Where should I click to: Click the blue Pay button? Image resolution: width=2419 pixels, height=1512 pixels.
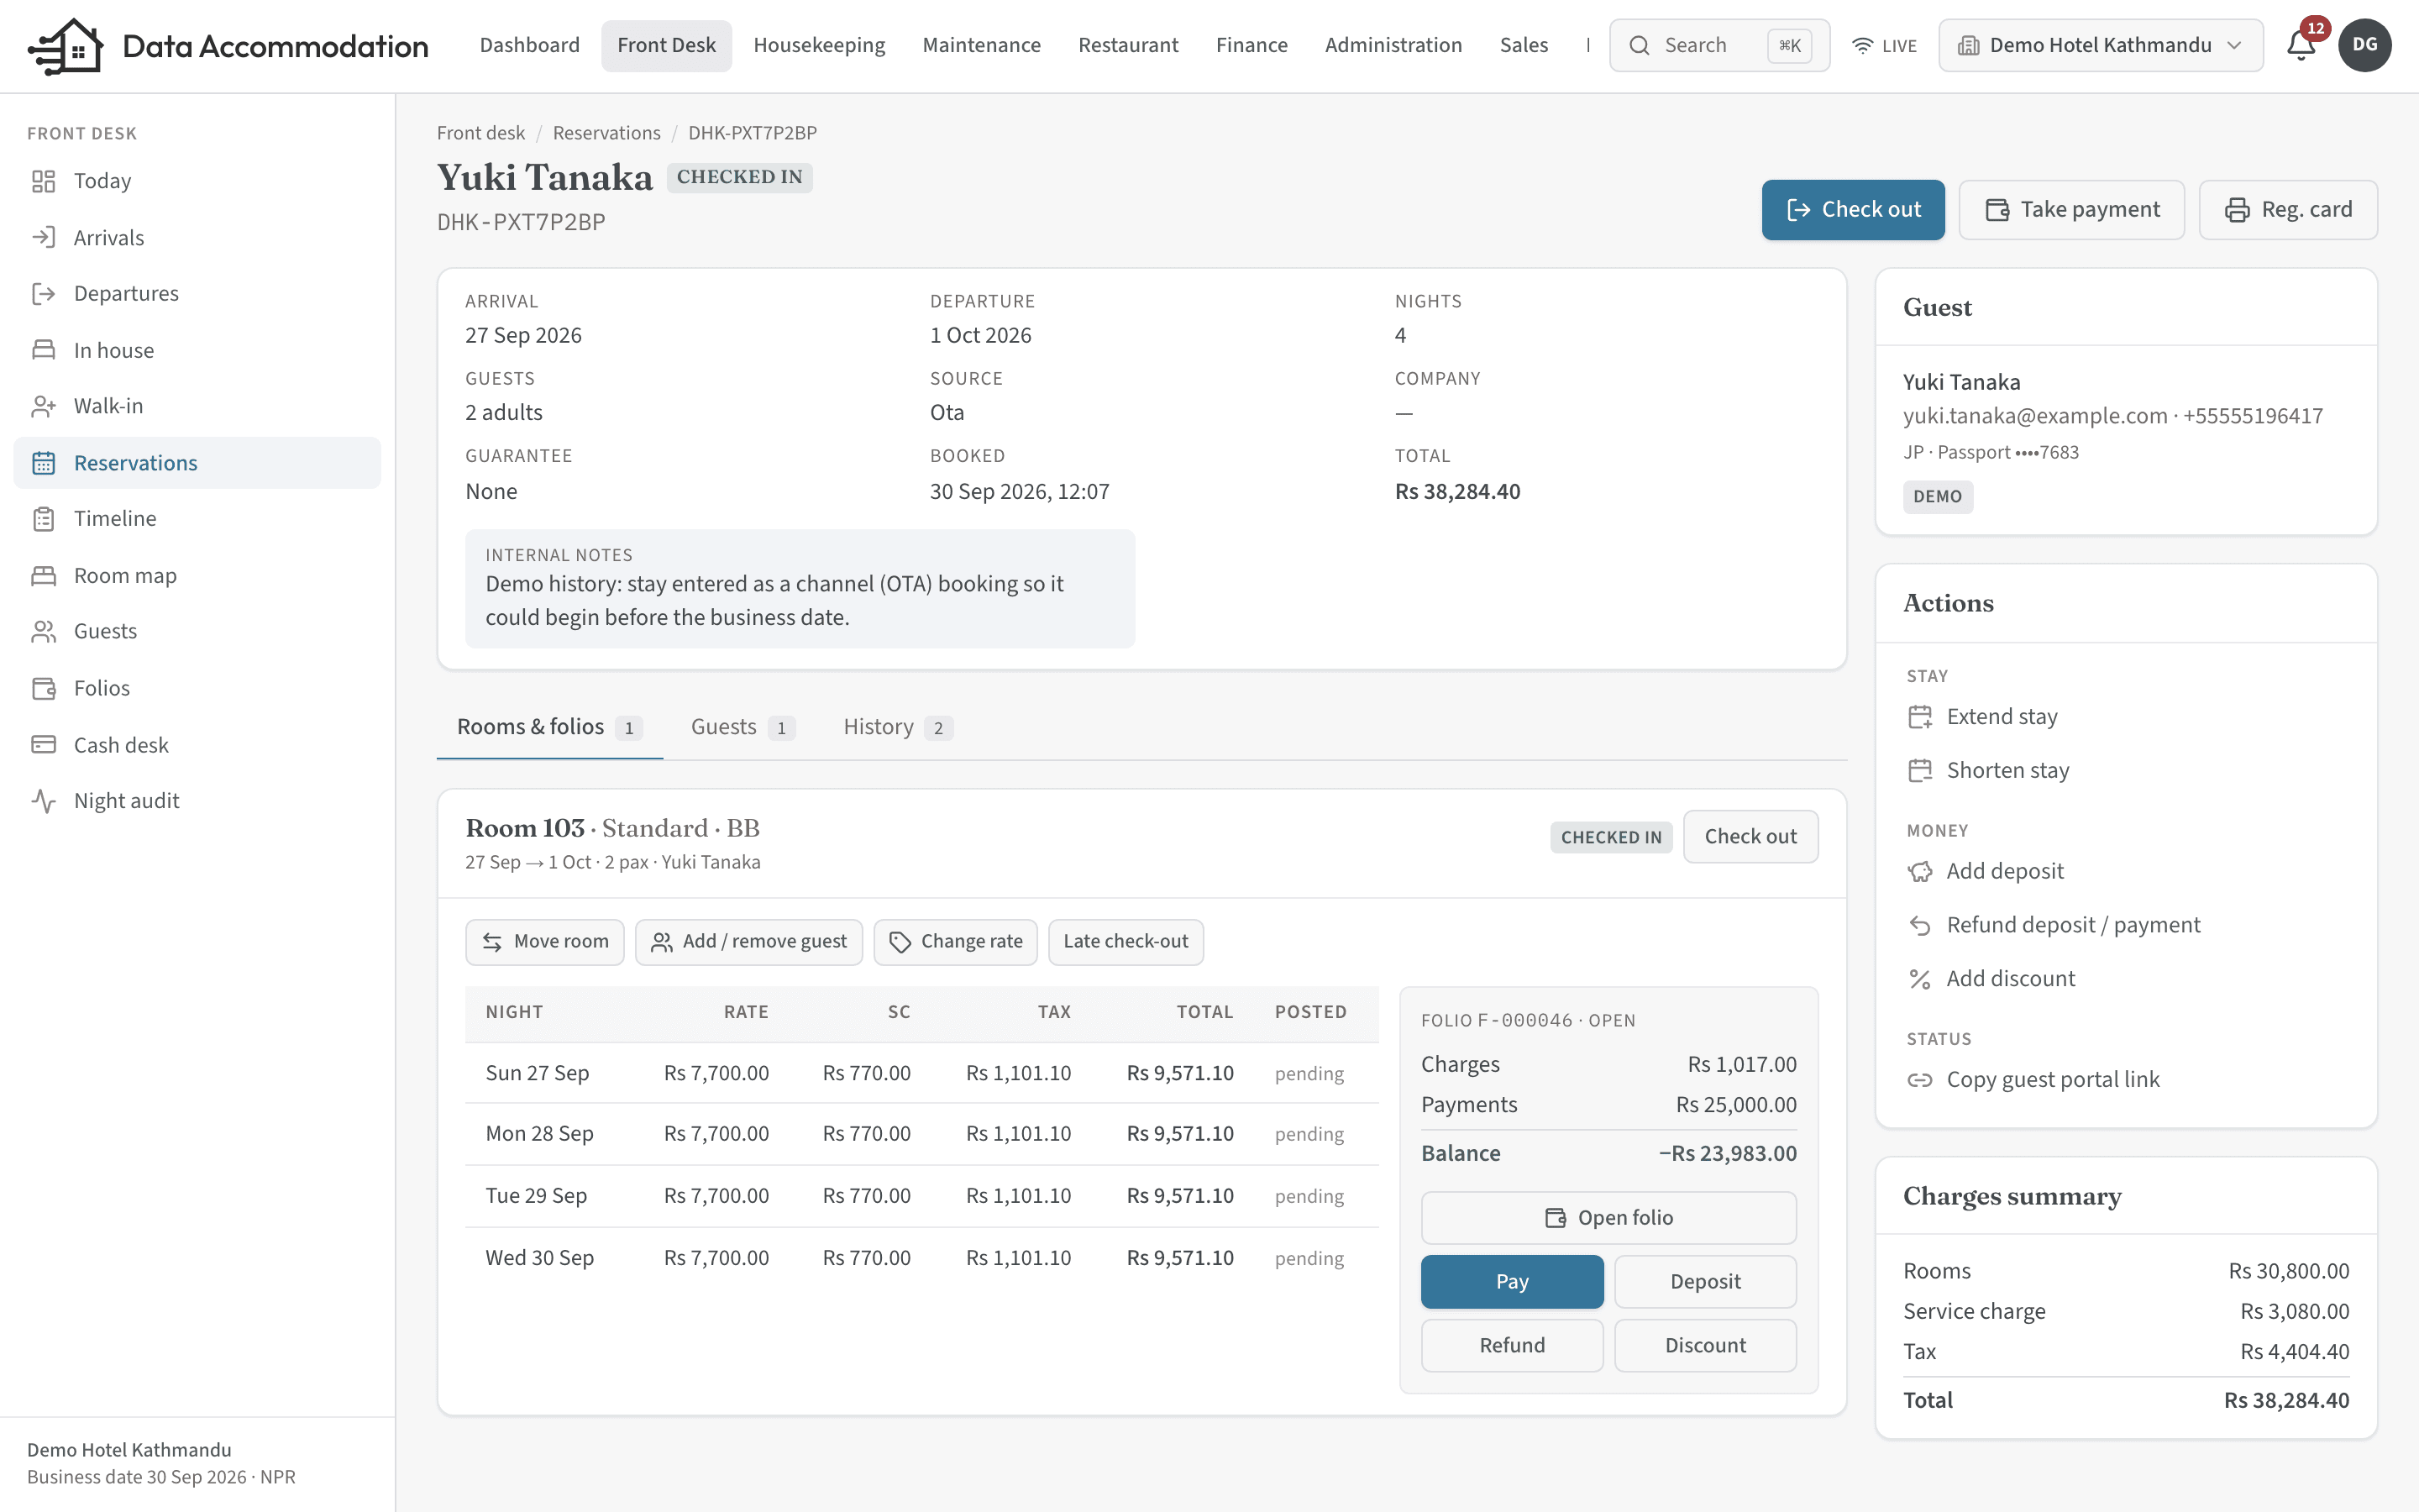point(1511,1282)
